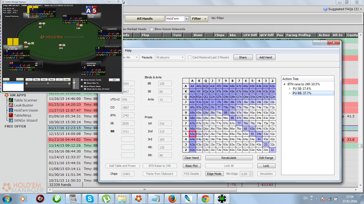The image size is (364, 204).
Task: Click the River button in replayer
Action: 52,79
